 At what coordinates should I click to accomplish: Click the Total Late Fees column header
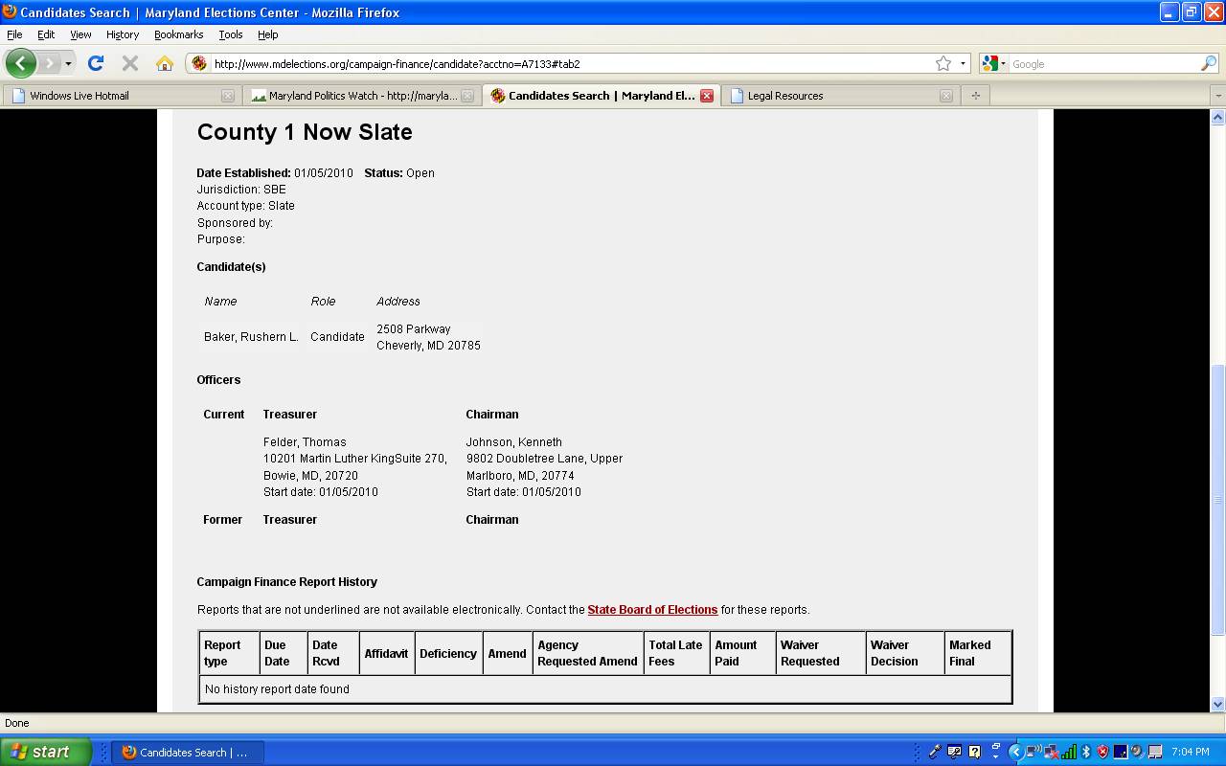click(x=676, y=653)
